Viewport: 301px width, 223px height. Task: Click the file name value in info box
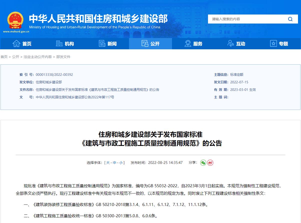97,90
